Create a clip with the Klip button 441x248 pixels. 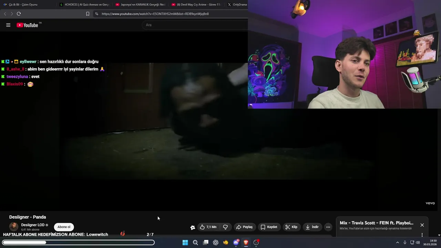pos(291,227)
